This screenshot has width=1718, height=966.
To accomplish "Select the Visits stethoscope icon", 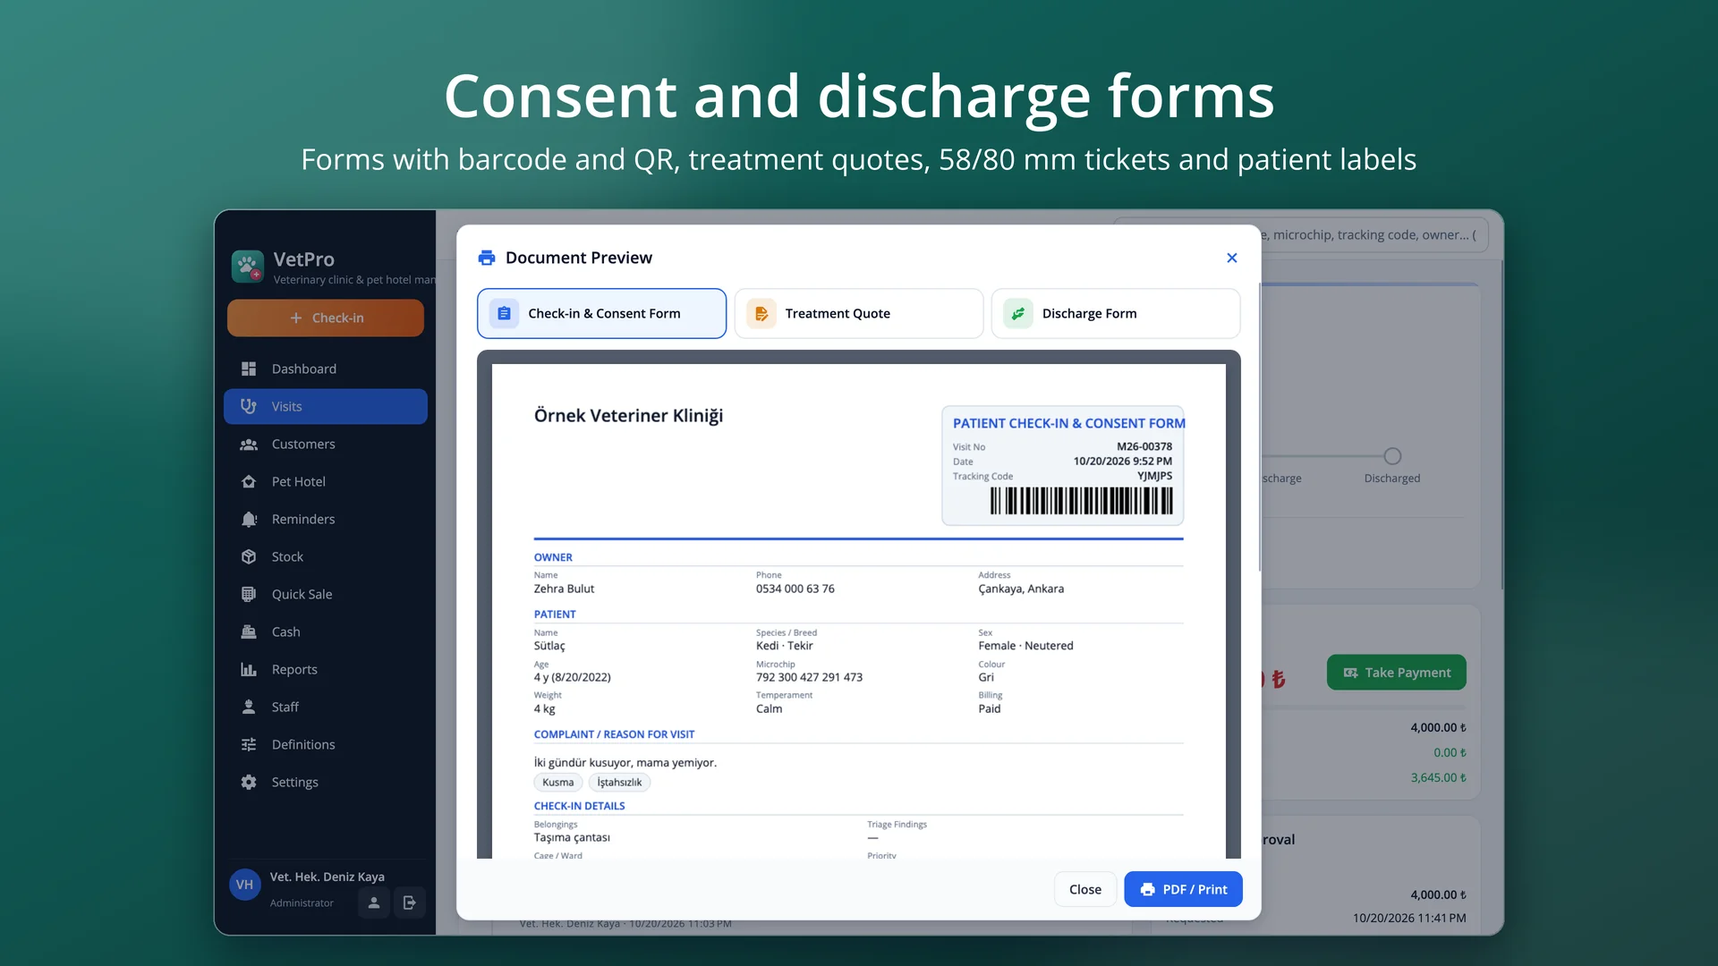I will coord(249,406).
